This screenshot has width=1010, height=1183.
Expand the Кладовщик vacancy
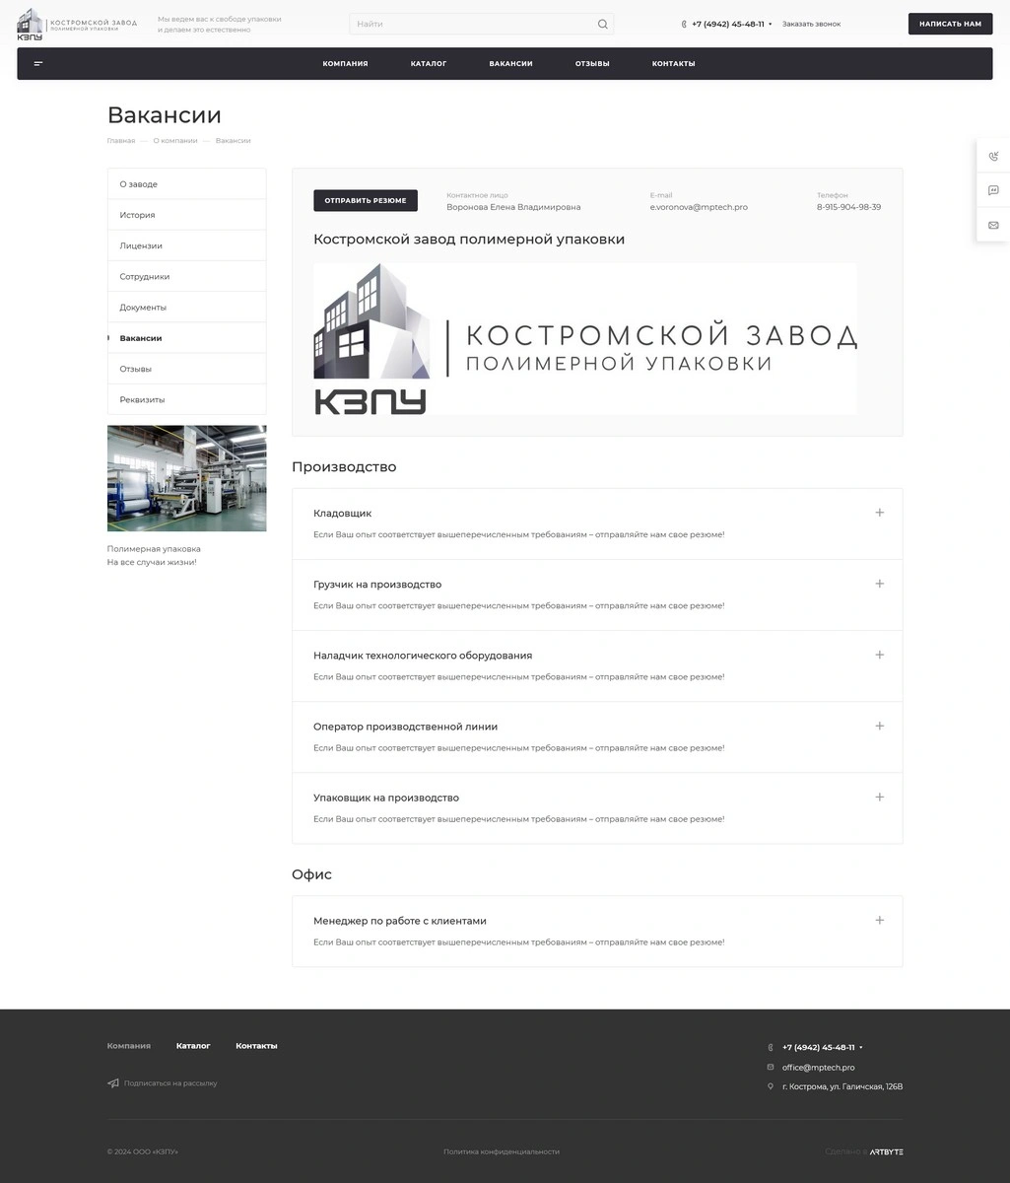(x=879, y=513)
